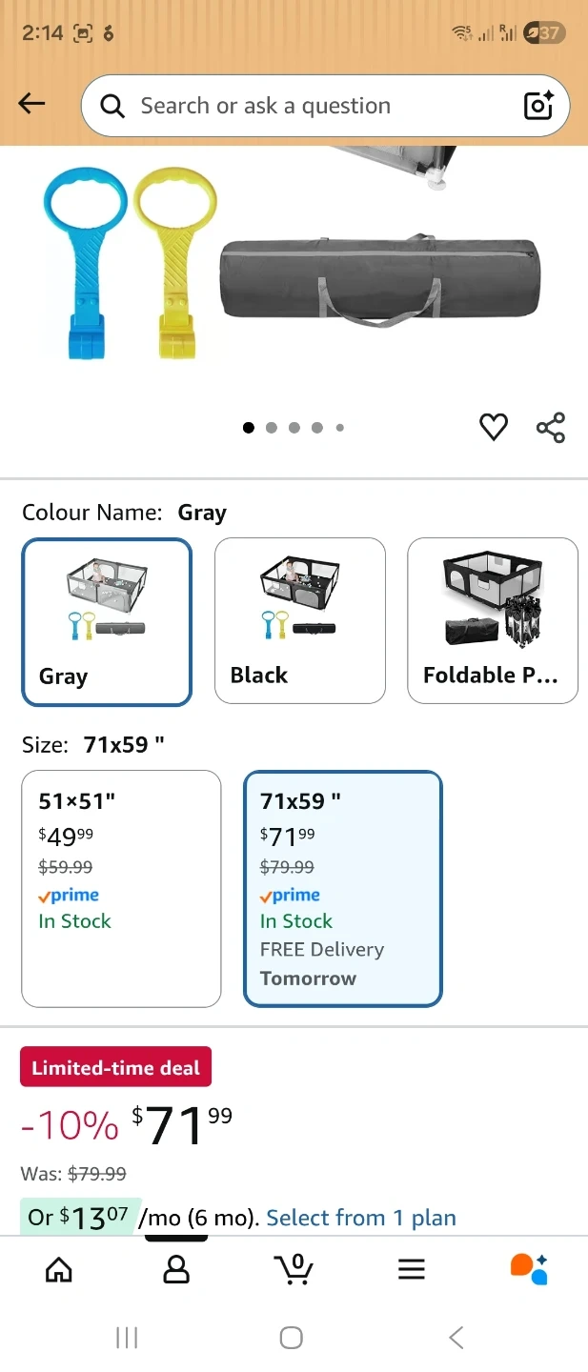Open the hamburger menu icon
The height and width of the screenshot is (1372, 588).
(x=411, y=1269)
